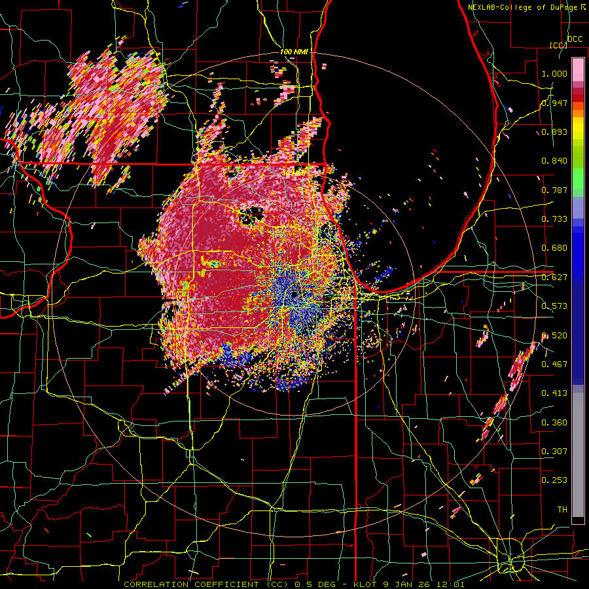Select the 0.893 legend value
Screen dimensions: 589x589
pyautogui.click(x=554, y=132)
